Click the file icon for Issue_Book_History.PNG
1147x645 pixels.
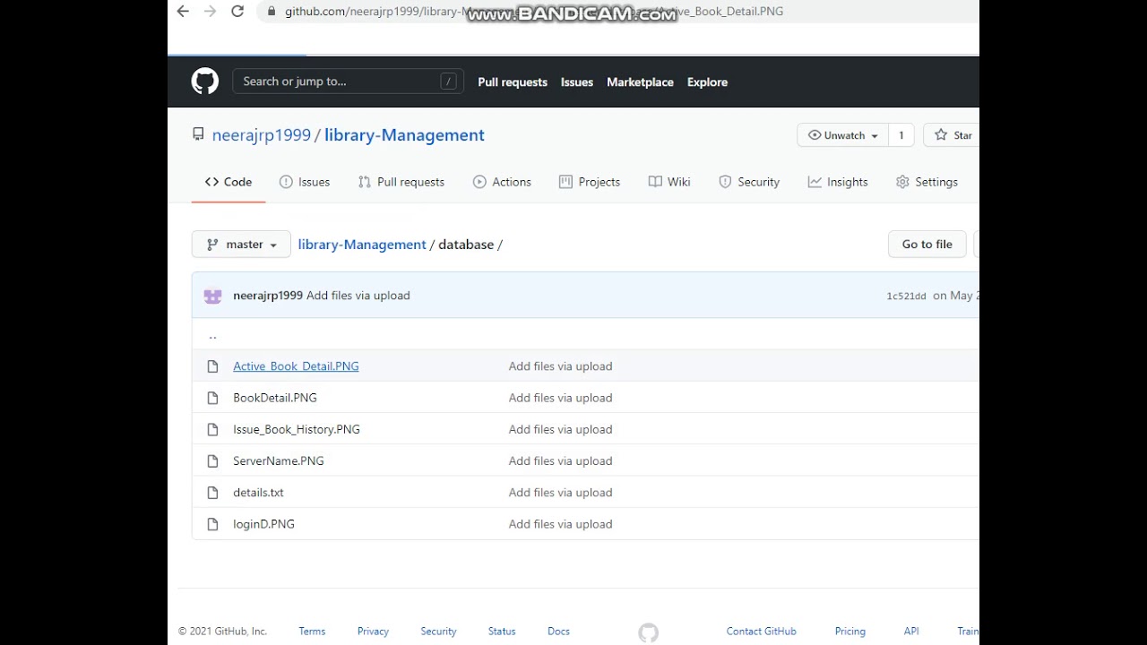[212, 429]
